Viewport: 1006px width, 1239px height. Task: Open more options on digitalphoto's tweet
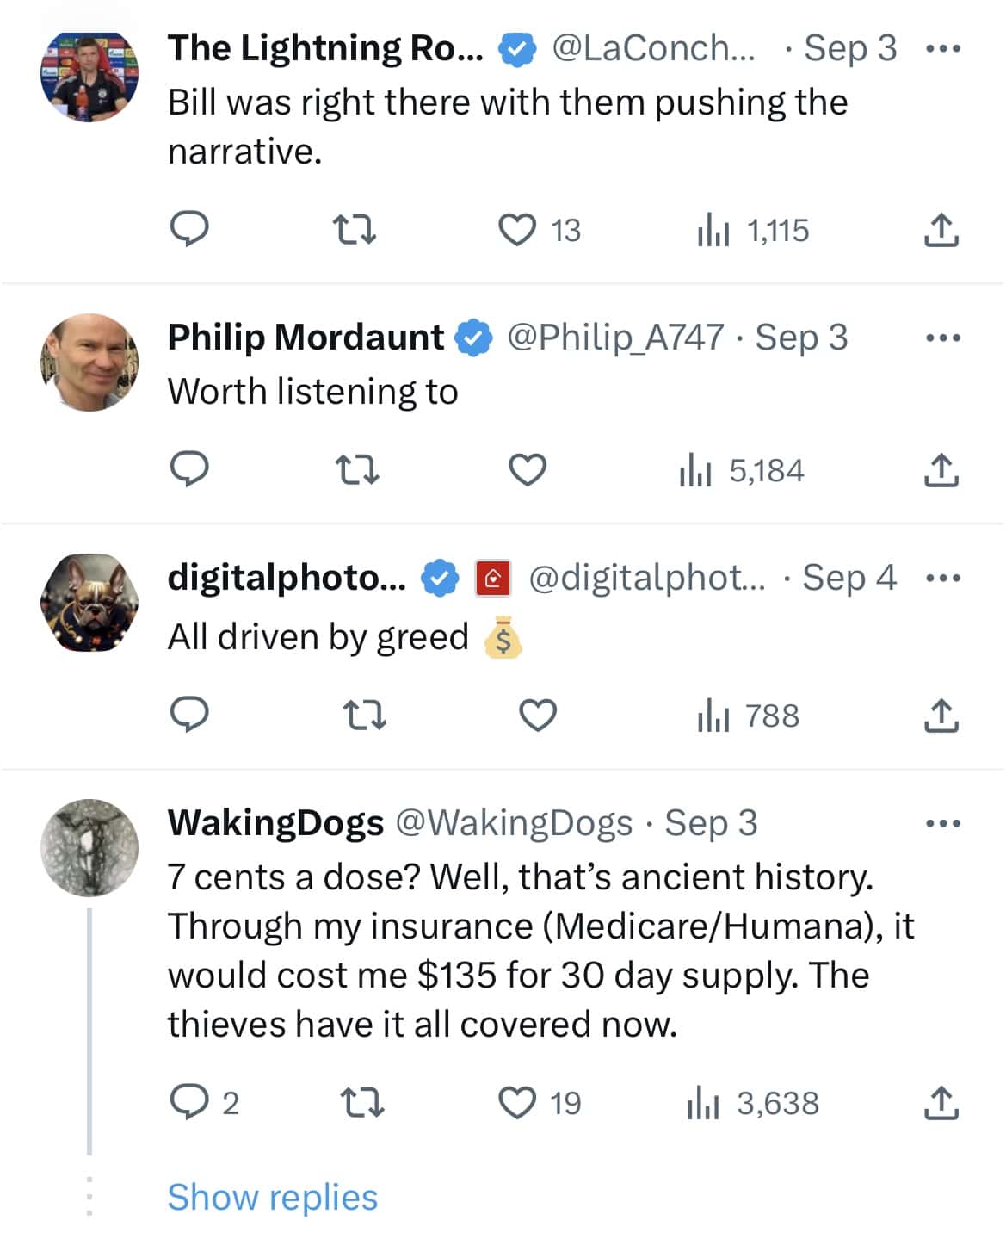click(x=943, y=578)
